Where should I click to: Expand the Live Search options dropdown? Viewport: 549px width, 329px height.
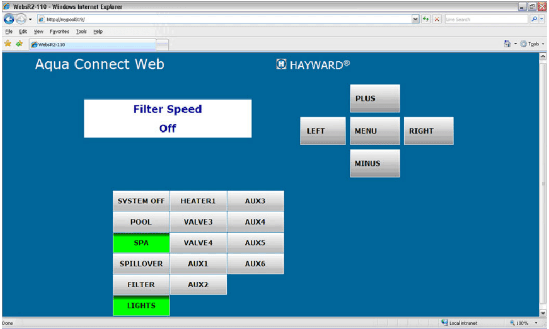[x=542, y=19]
